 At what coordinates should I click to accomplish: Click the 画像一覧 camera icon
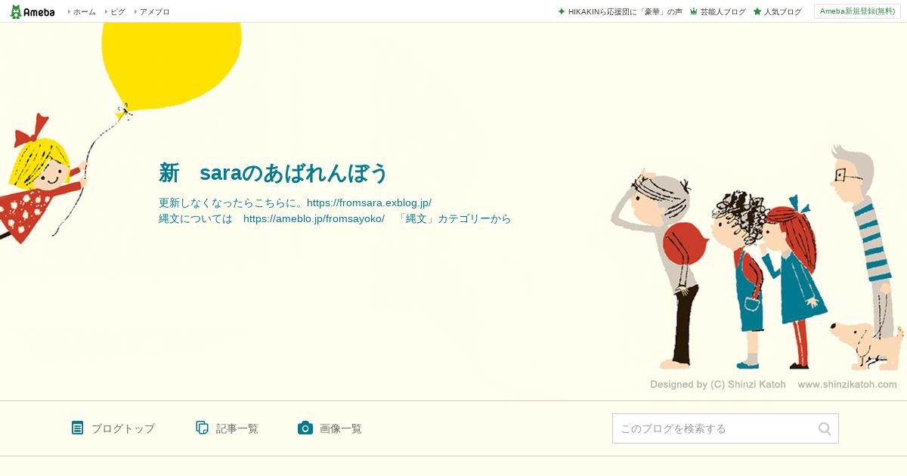coord(305,428)
